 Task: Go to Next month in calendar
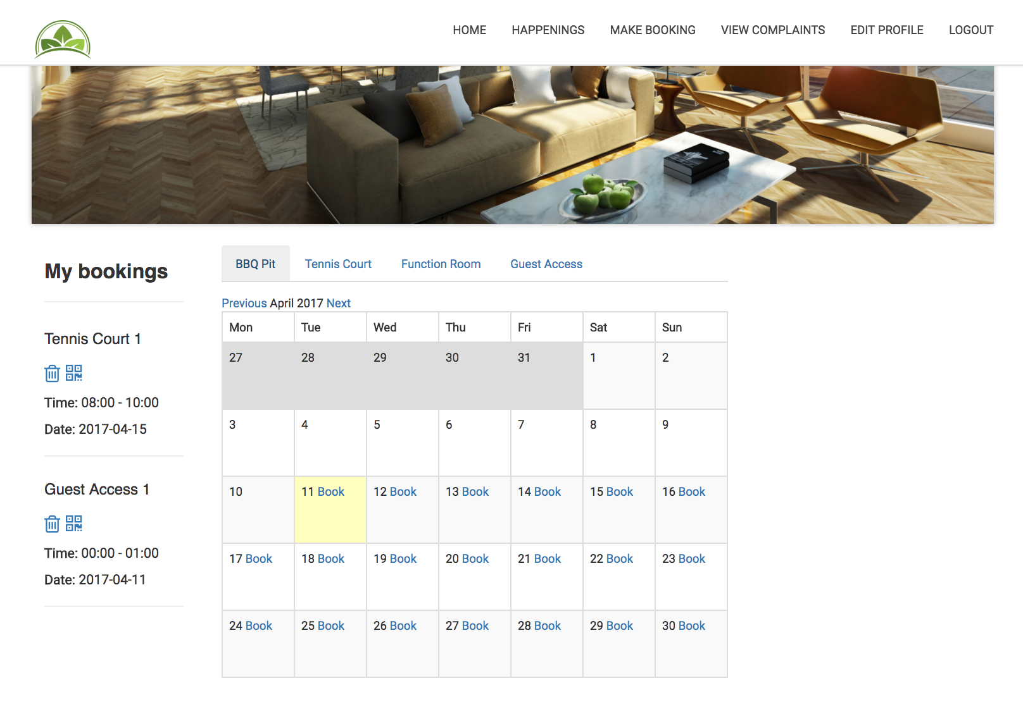[x=339, y=303]
